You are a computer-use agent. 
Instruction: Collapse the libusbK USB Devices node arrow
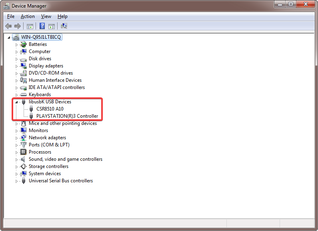(16, 102)
